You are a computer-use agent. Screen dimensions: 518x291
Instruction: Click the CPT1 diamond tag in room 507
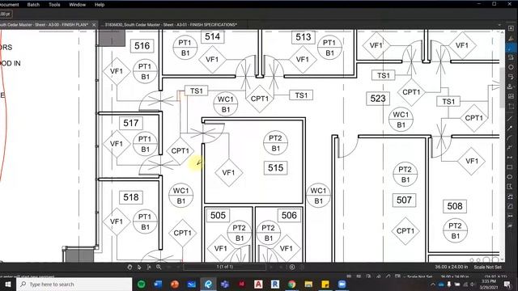coord(405,231)
